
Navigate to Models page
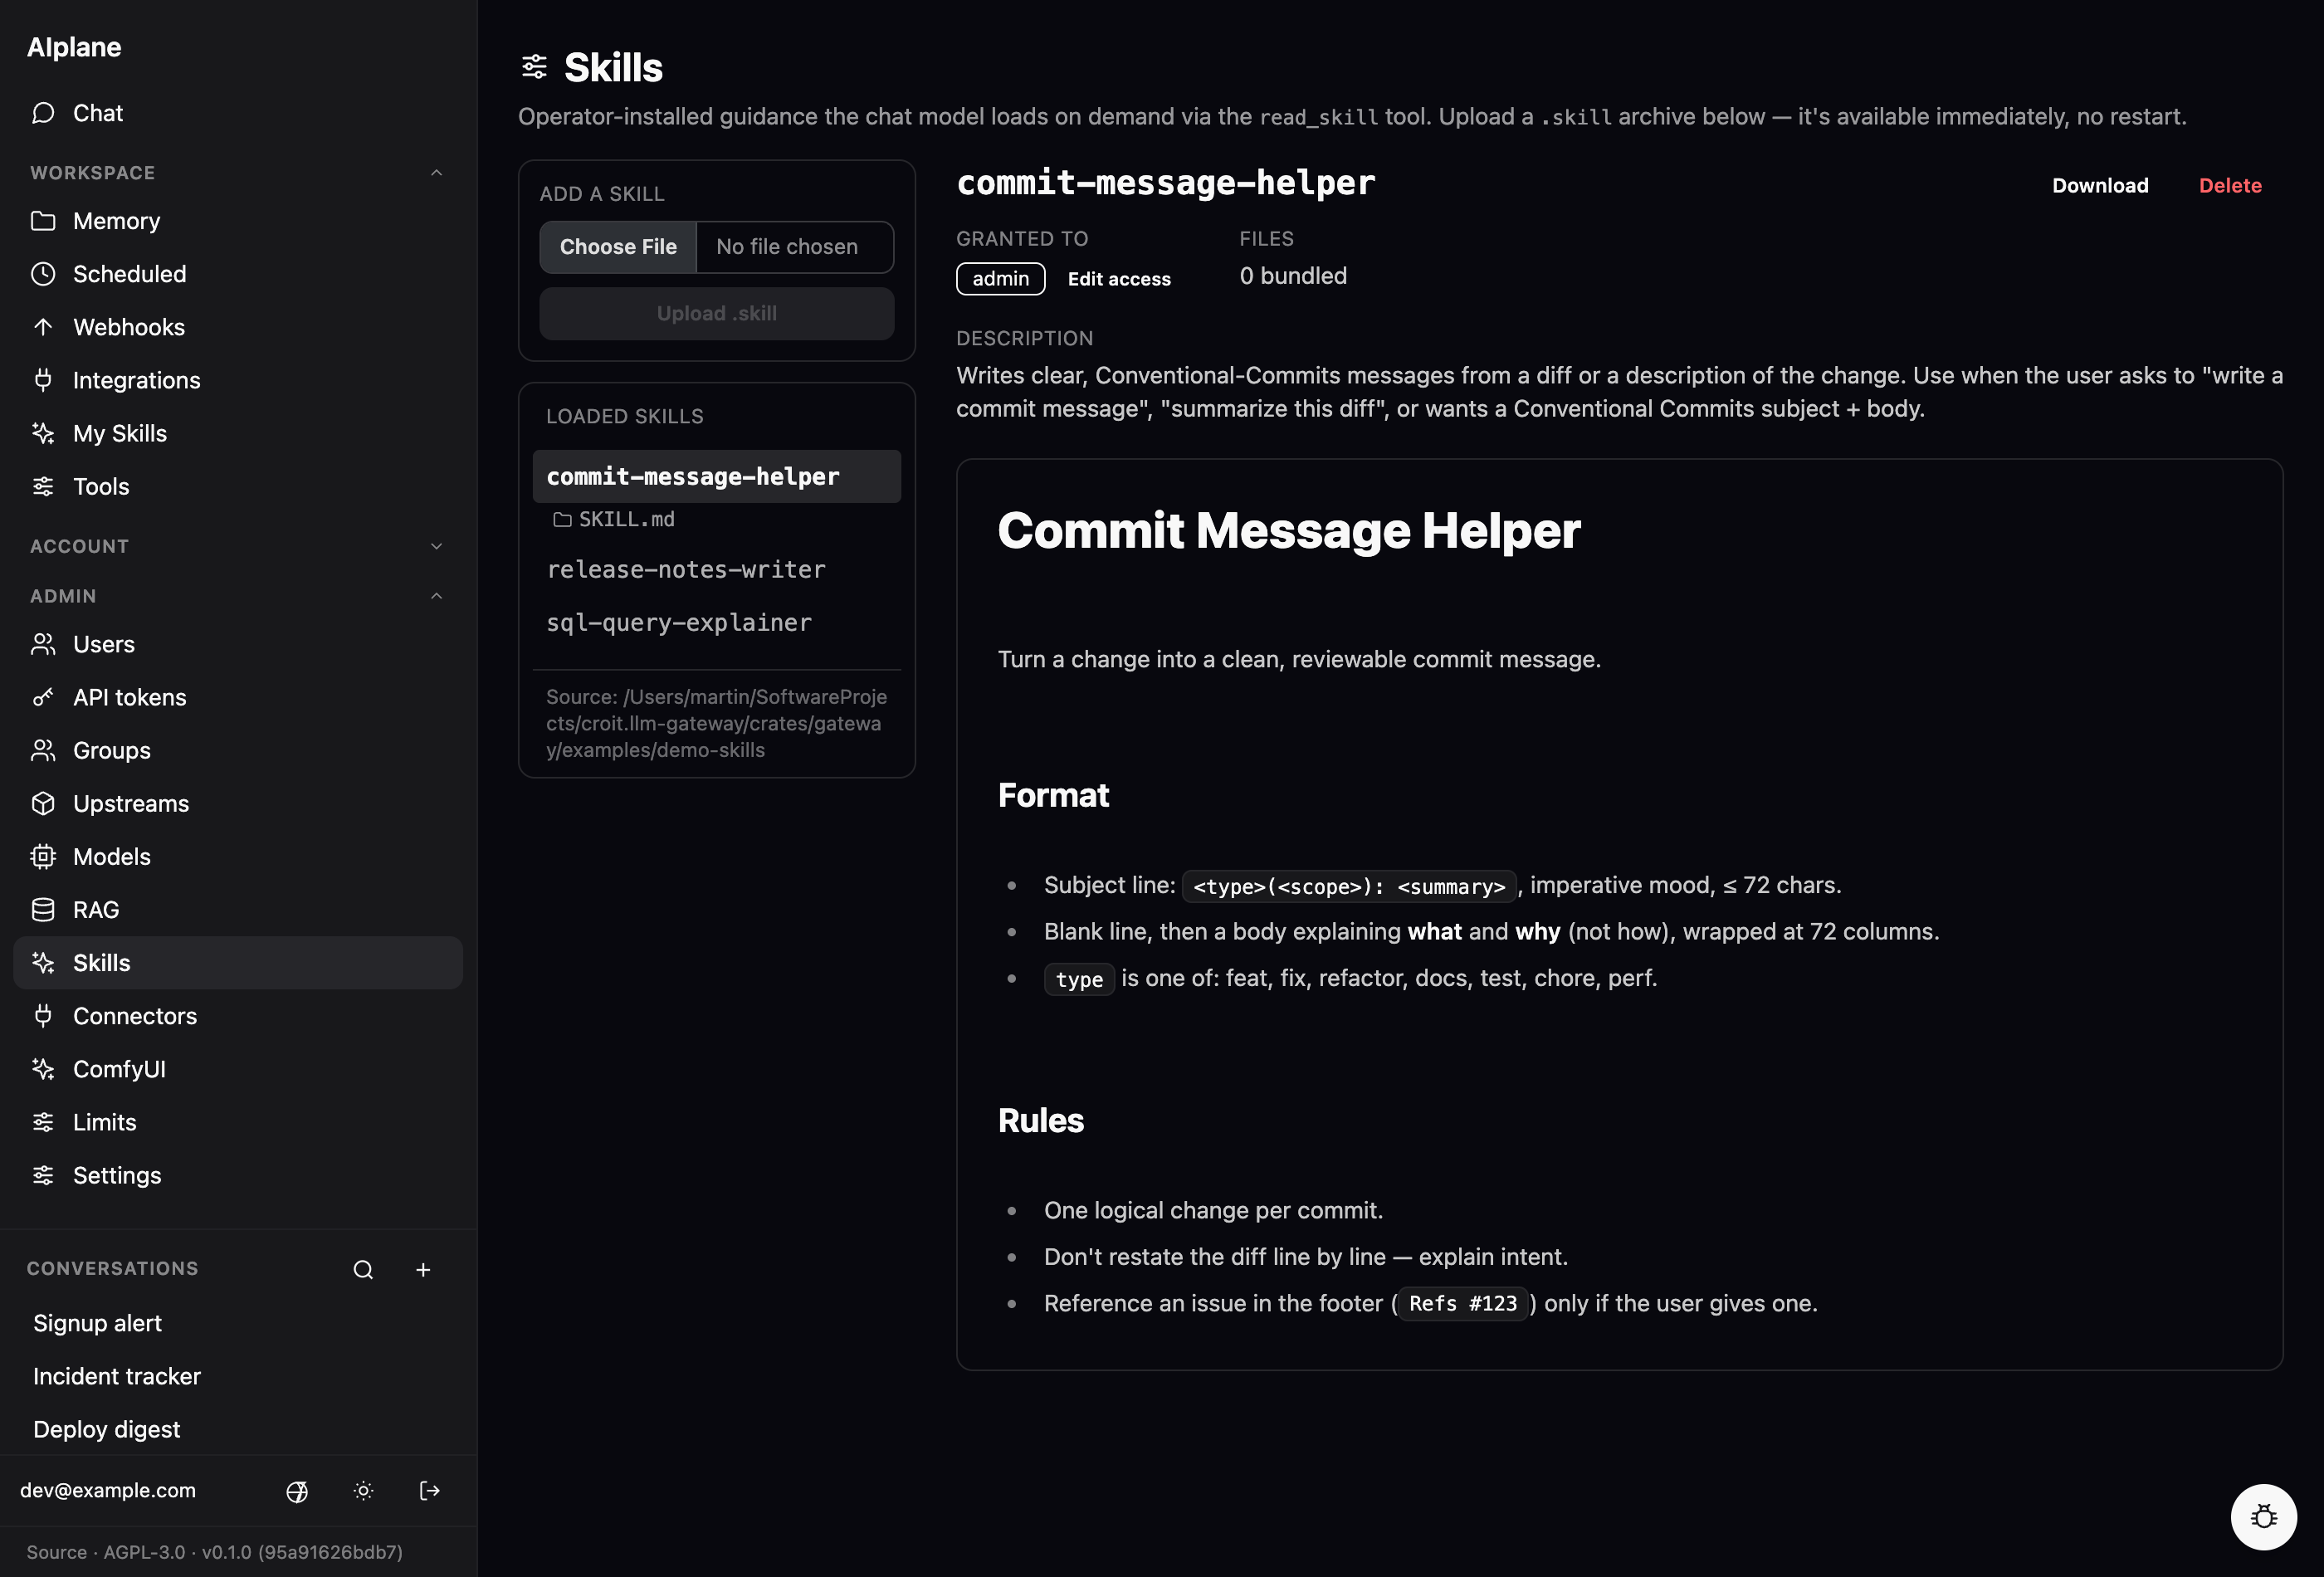tap(238, 856)
